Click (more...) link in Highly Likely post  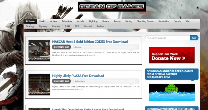point(79,89)
